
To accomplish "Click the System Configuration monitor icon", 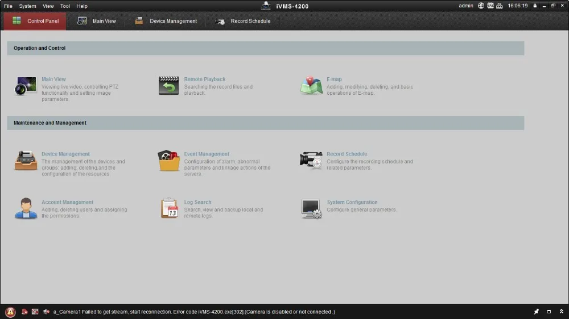I will pyautogui.click(x=311, y=209).
